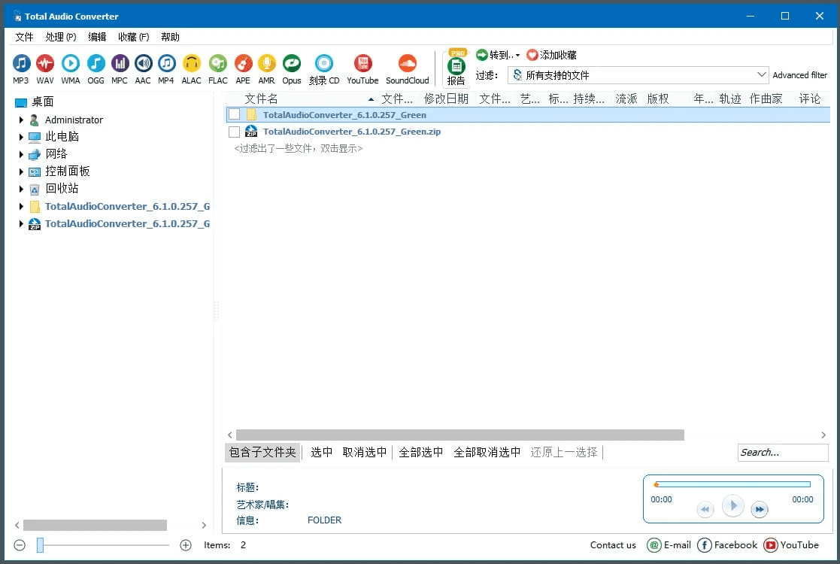Open the 所有支持的文件 filter dropdown
The width and height of the screenshot is (840, 564).
(762, 74)
